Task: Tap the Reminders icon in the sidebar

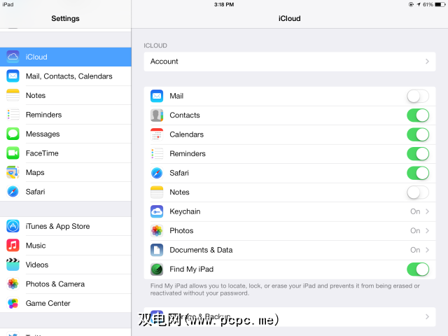Action: coord(13,115)
